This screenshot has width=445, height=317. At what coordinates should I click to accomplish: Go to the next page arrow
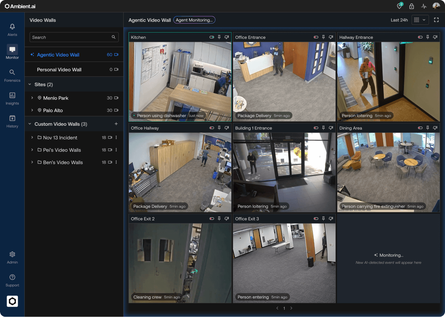pyautogui.click(x=291, y=308)
